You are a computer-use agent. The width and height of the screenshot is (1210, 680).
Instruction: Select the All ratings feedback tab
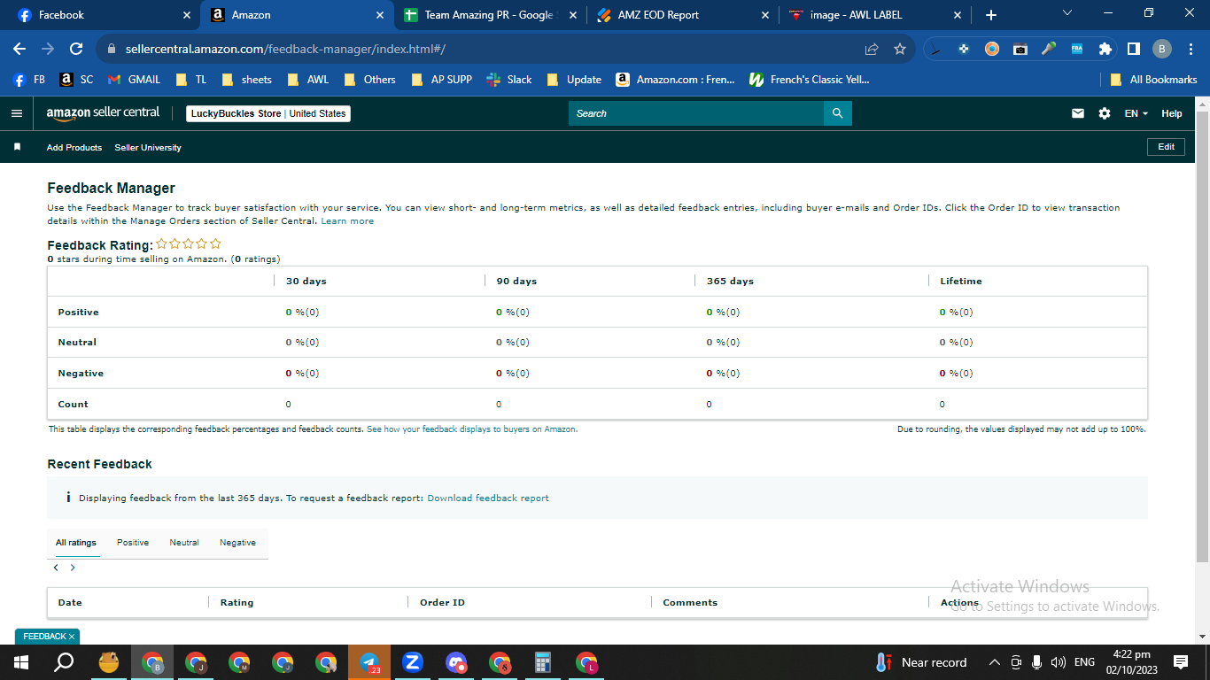coord(76,543)
